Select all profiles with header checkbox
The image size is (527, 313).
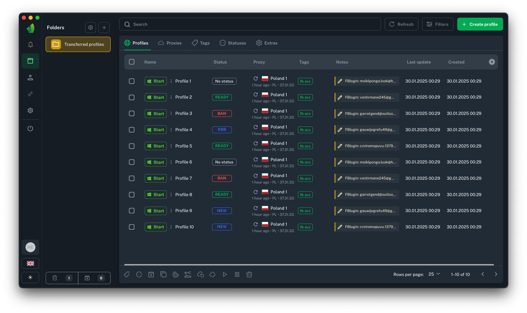(132, 62)
